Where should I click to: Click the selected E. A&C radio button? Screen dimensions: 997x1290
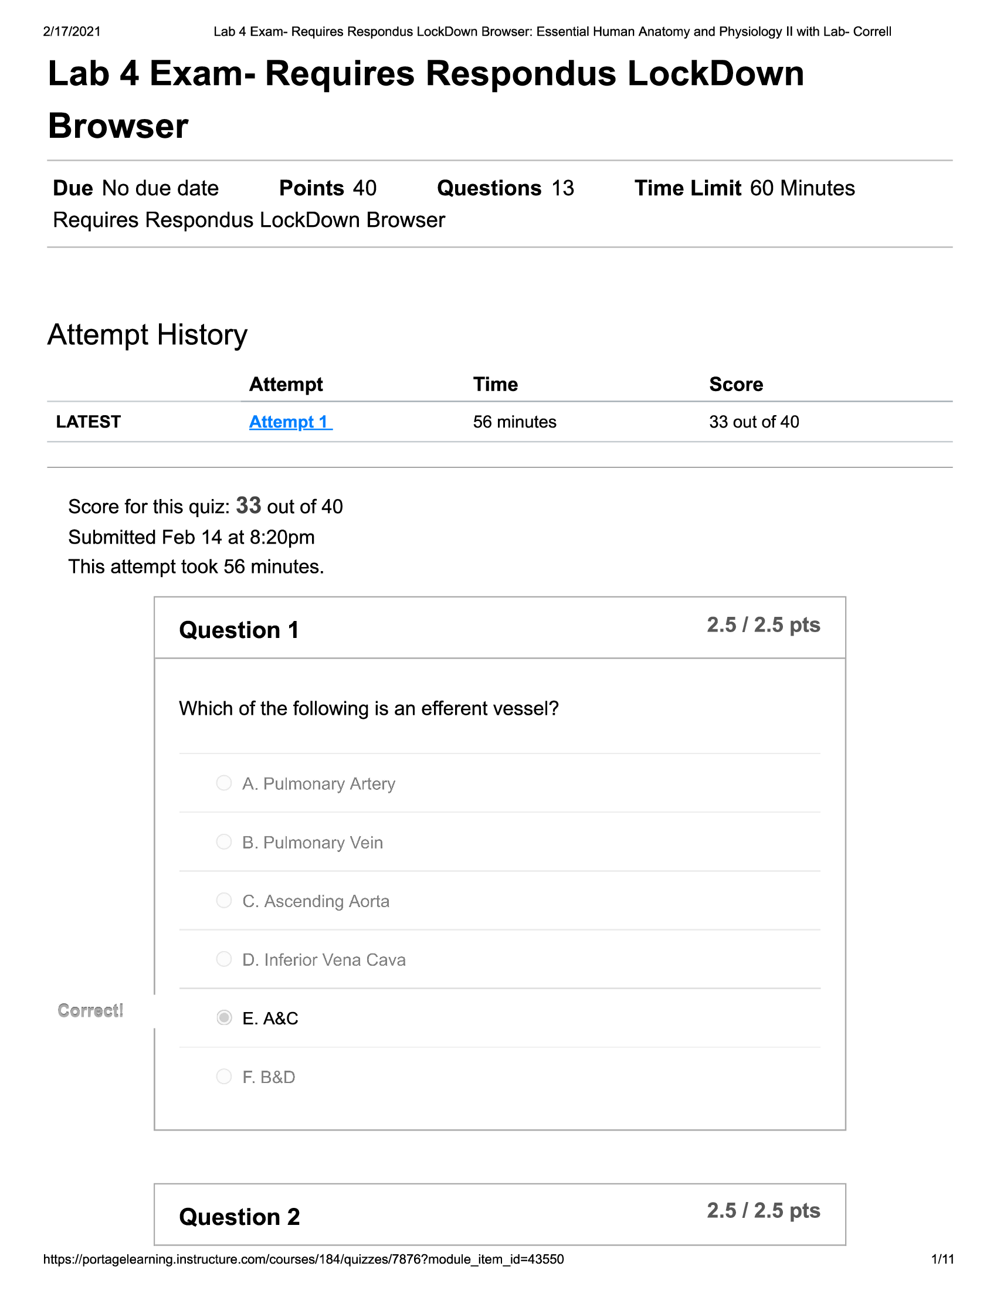coord(224,1018)
